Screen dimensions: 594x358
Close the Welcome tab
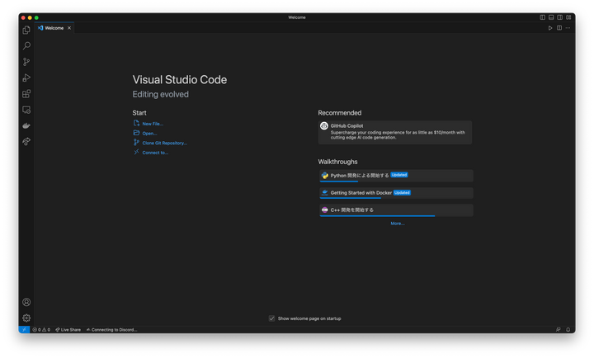(x=69, y=28)
